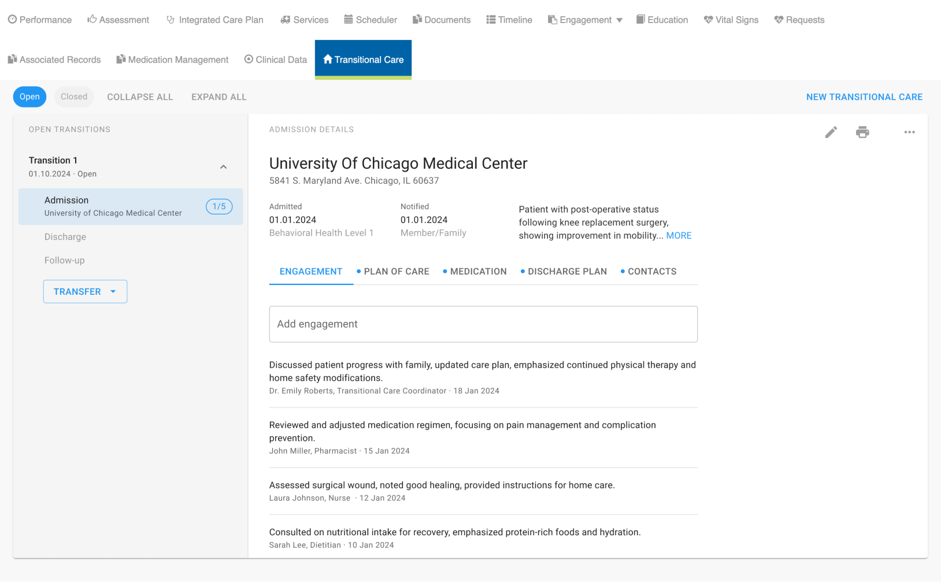Click the Timeline list icon
This screenshot has width=941, height=582.
coord(491,20)
